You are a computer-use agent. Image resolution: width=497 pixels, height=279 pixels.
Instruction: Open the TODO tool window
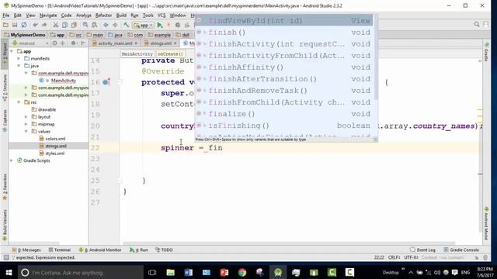[x=164, y=250]
